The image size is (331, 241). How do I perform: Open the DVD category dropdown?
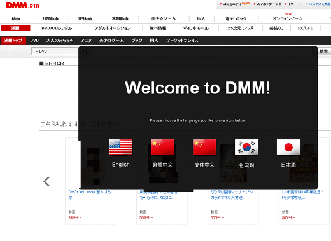[59, 52]
